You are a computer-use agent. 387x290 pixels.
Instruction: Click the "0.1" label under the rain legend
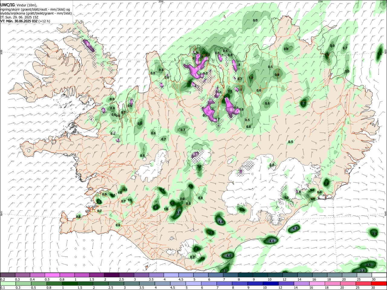tap(2, 288)
